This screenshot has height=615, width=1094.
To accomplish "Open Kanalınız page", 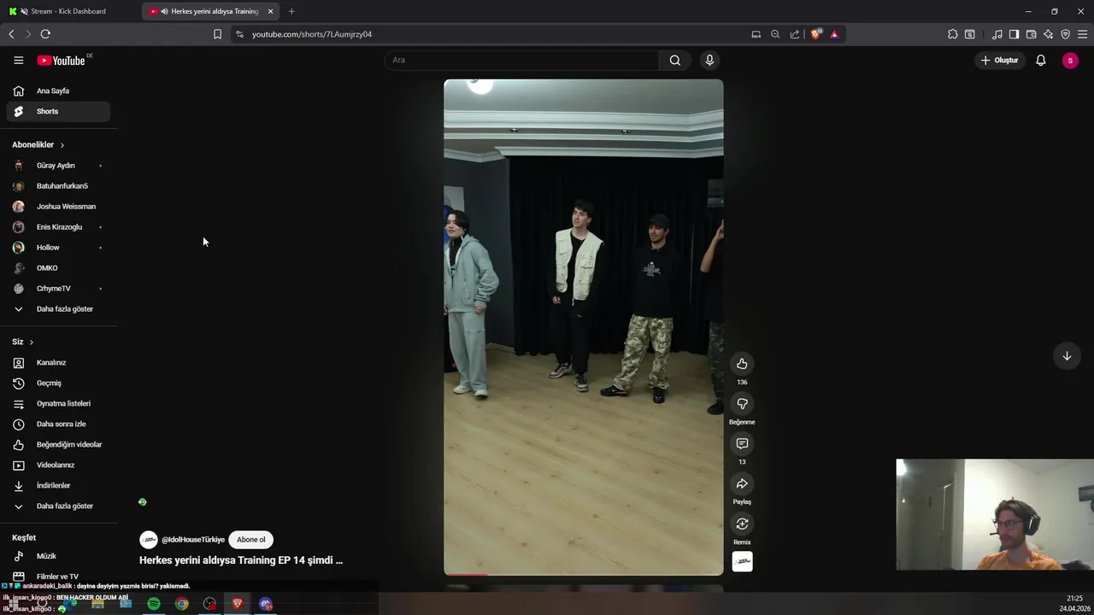I will click(x=58, y=362).
